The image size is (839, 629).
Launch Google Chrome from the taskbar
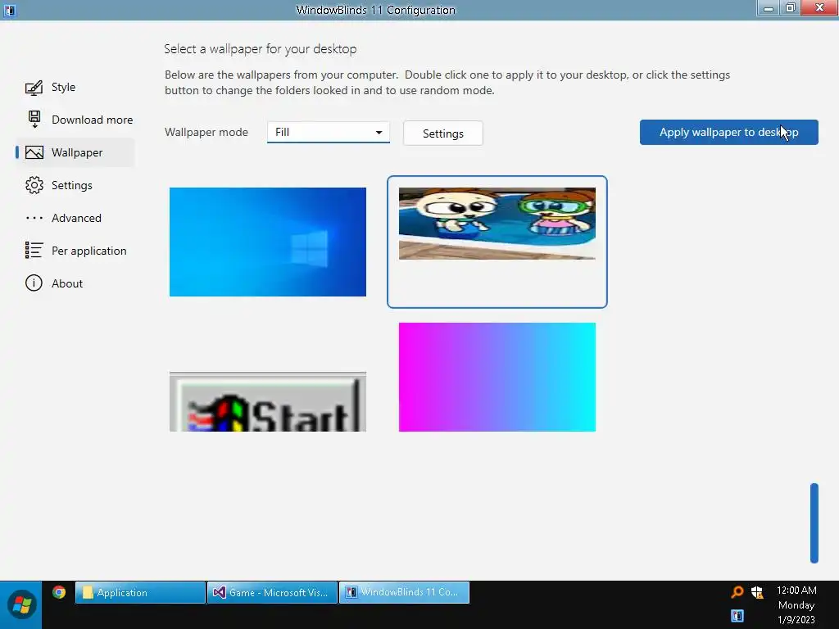(x=59, y=592)
